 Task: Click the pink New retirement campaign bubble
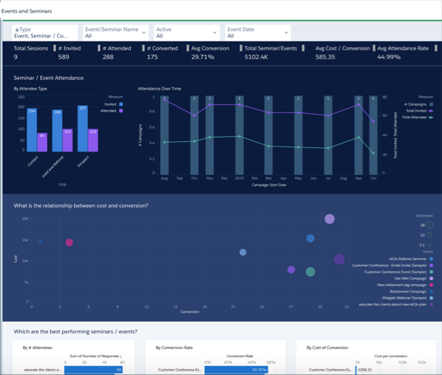[x=69, y=243]
